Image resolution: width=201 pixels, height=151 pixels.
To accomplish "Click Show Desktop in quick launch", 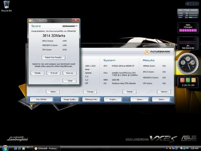I will [x=16, y=148].
